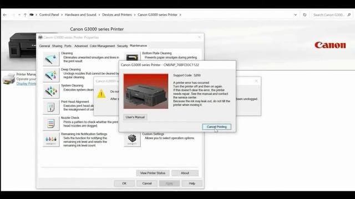The width and height of the screenshot is (355, 199).
Task: Open the System Cleaning icon
Action: point(51,91)
